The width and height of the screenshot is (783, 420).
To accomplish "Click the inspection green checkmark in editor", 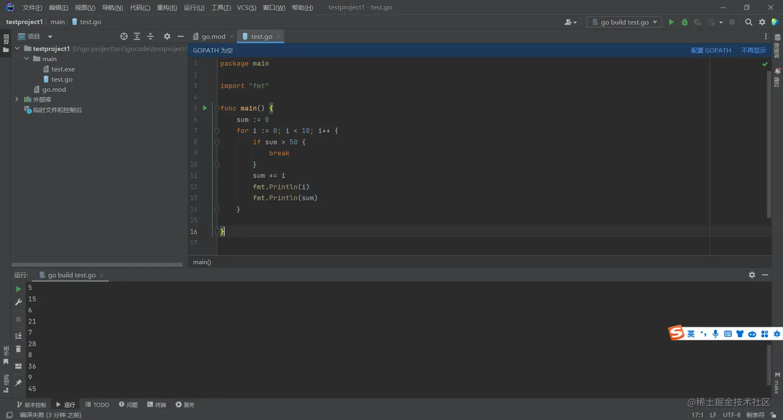I will coord(765,64).
